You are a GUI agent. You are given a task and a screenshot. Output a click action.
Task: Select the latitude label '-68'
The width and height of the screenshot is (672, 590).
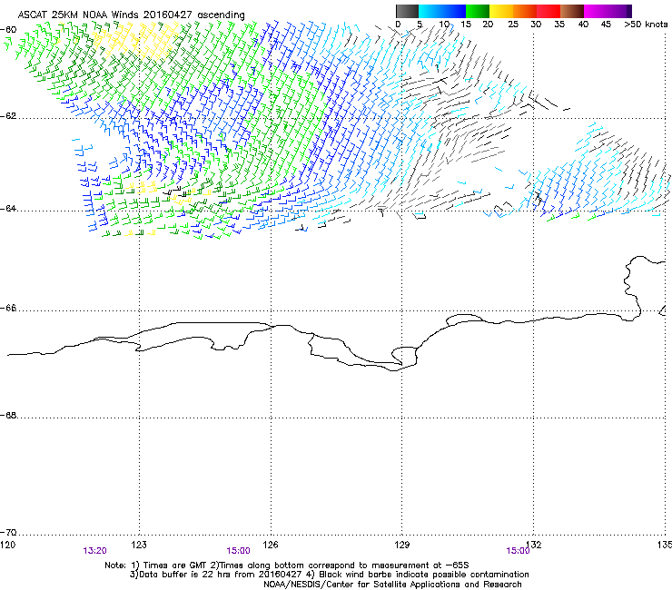click(x=8, y=415)
